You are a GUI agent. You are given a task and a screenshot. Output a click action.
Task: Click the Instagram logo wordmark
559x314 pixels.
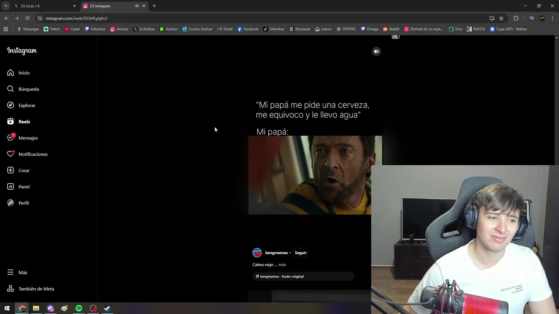click(22, 51)
